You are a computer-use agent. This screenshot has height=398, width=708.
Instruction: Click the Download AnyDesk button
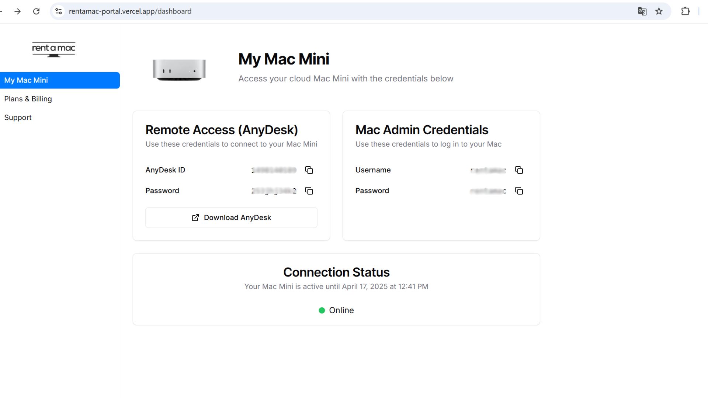[x=231, y=217]
